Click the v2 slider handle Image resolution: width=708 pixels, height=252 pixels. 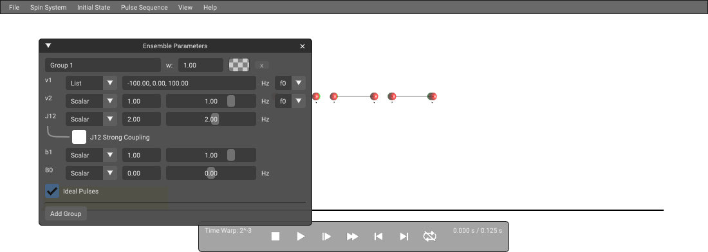tap(230, 101)
